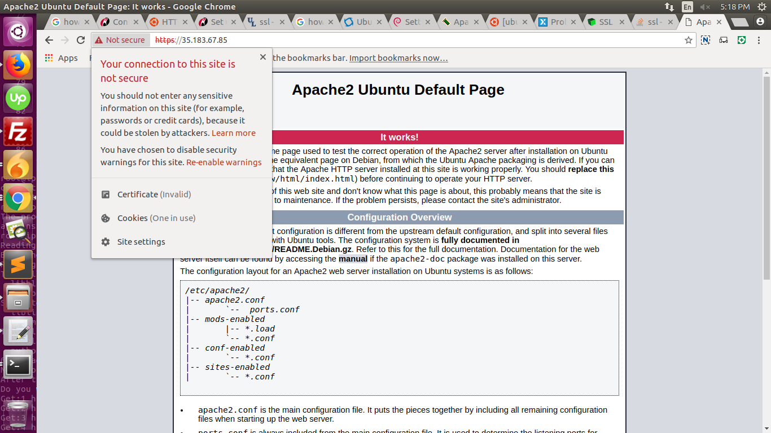Viewport: 771px width, 433px height.
Task: Switch to the HTT browser tab
Action: pos(164,22)
